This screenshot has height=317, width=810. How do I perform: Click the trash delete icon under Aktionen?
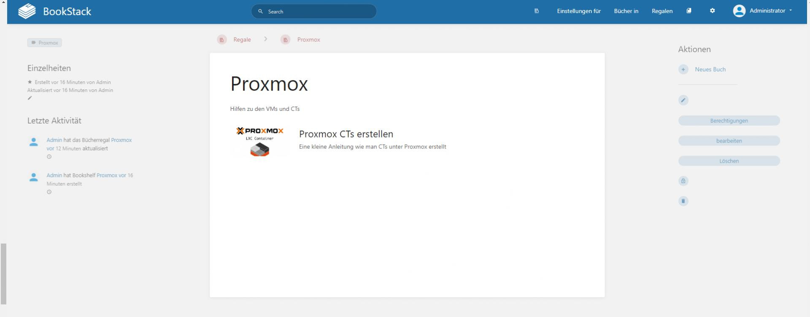coord(683,201)
